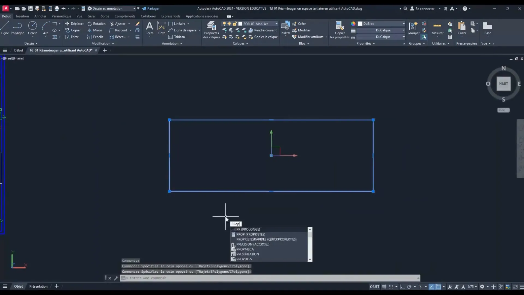
Task: Click the Mesurer (Measure) tool icon
Action: (437, 25)
